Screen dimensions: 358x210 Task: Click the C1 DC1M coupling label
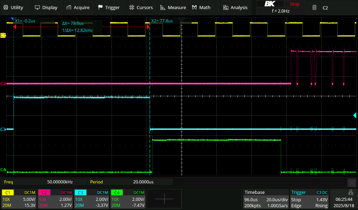point(30,192)
